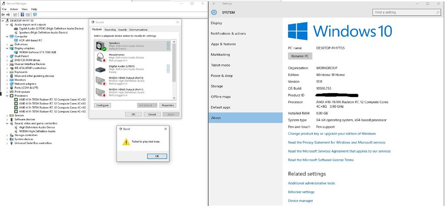Open Additional administrative tools link
The width and height of the screenshot is (445, 206).
click(311, 183)
